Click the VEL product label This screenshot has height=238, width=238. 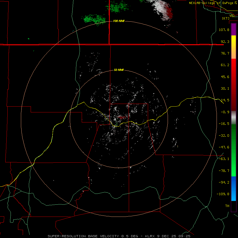pyautogui.click(x=232, y=16)
